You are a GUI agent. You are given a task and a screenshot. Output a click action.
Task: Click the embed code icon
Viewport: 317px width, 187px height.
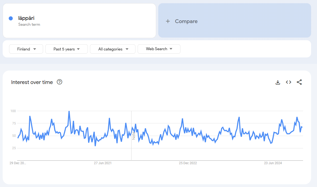tap(288, 82)
